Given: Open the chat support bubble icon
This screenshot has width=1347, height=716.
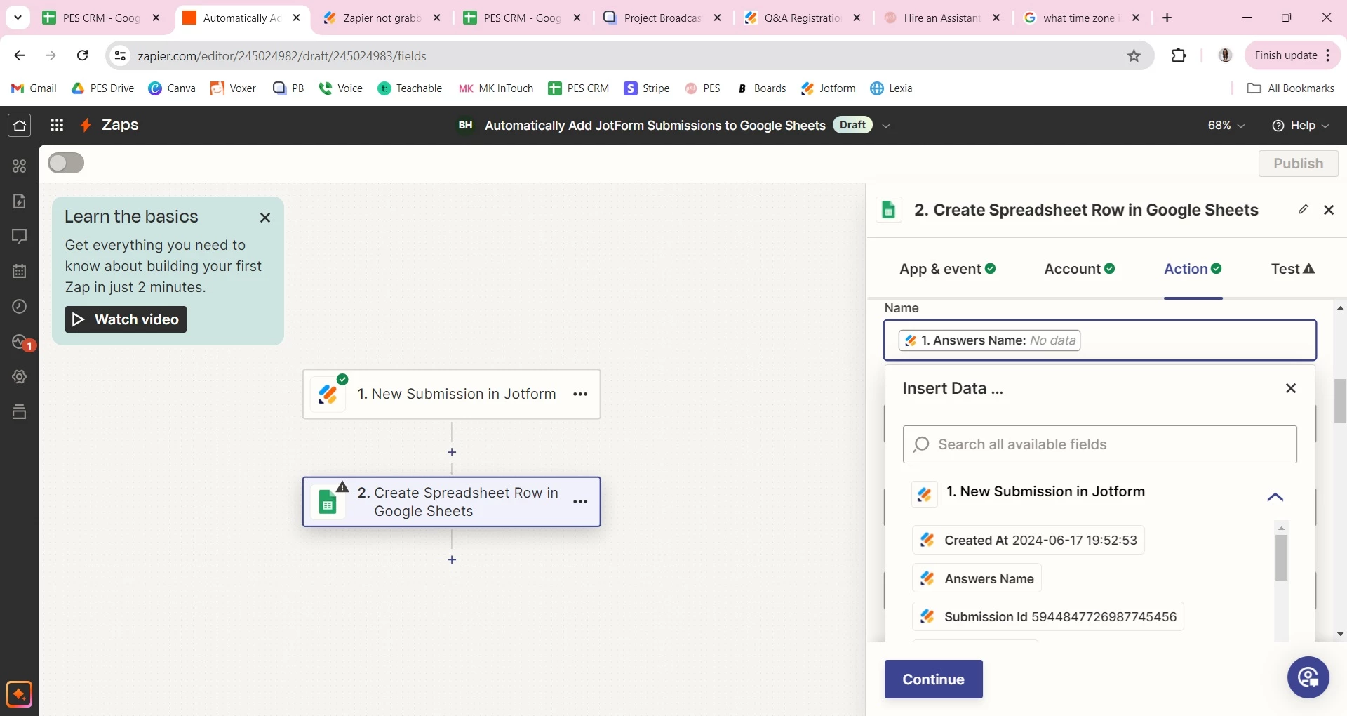Looking at the screenshot, I should coord(1308,678).
